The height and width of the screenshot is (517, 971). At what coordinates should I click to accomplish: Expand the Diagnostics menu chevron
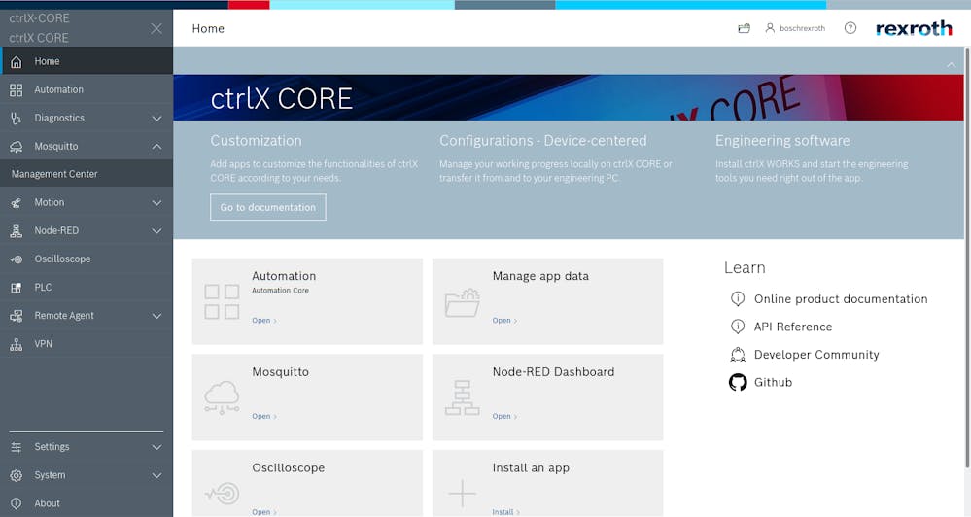tap(156, 119)
